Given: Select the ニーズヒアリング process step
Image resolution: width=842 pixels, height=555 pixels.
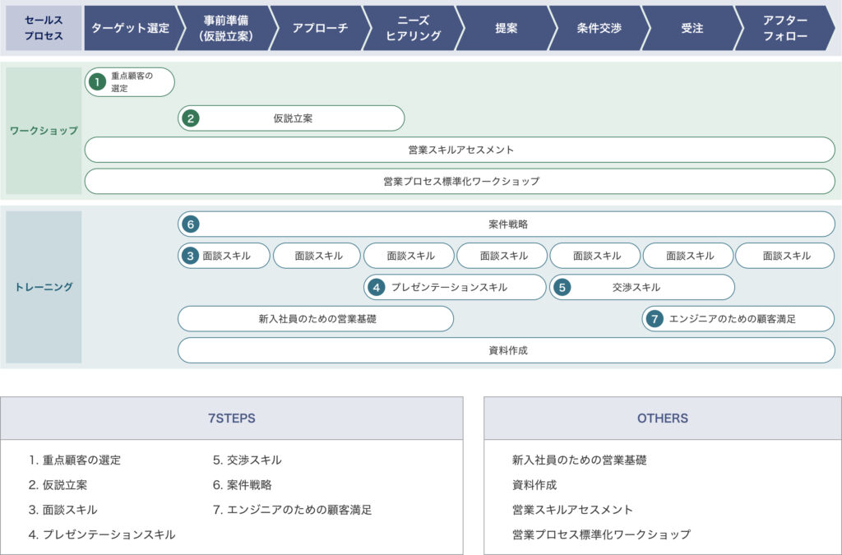Looking at the screenshot, I should pos(413,29).
